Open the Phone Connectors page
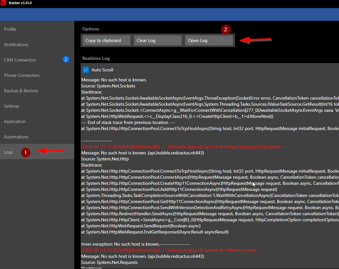 (22, 75)
